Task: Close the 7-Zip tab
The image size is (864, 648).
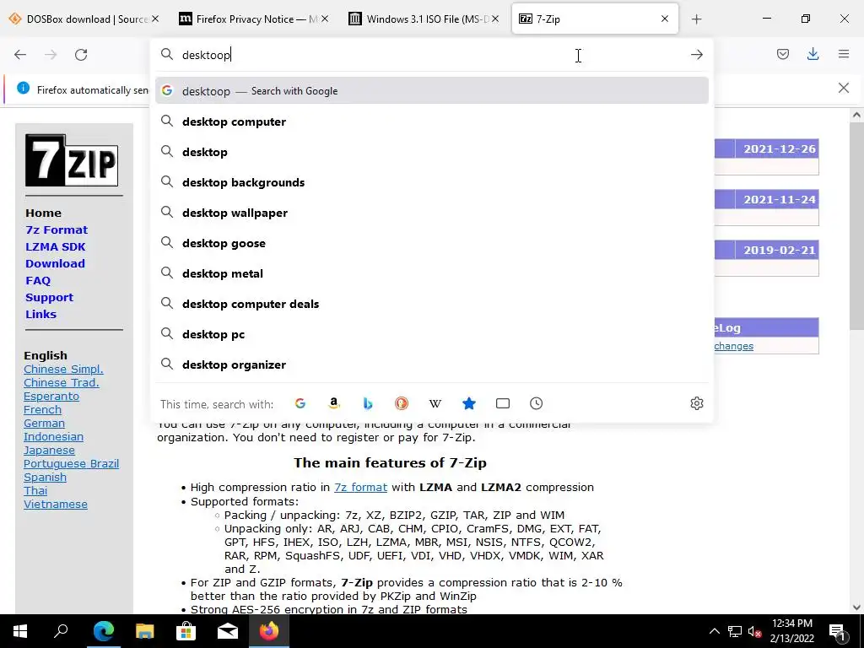Action: click(665, 19)
